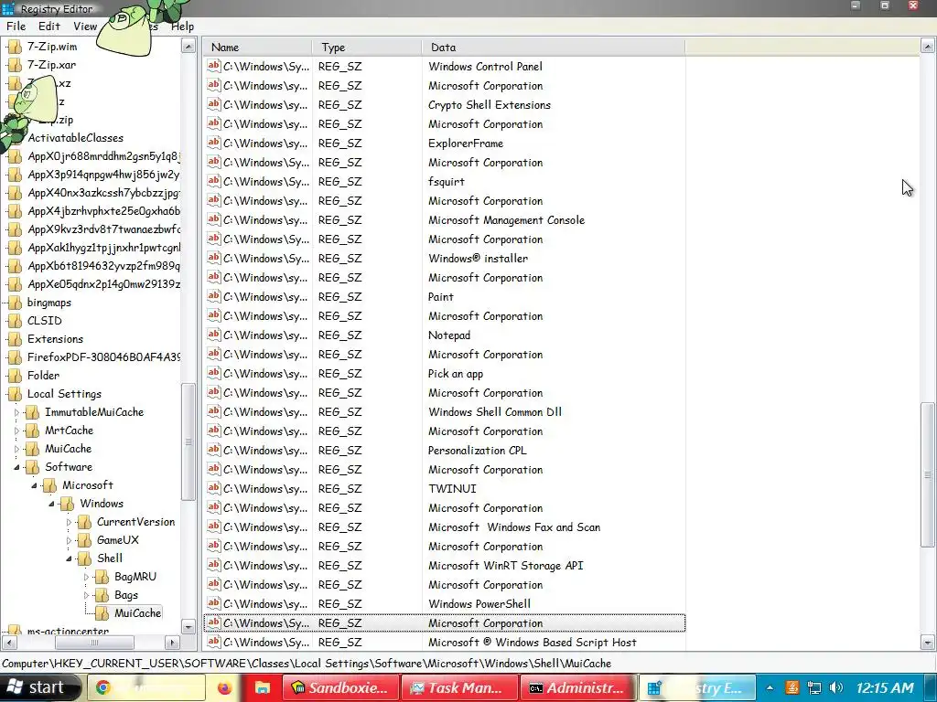
Task: Click the string icon of the Personalization CPL row
Action: pos(213,450)
